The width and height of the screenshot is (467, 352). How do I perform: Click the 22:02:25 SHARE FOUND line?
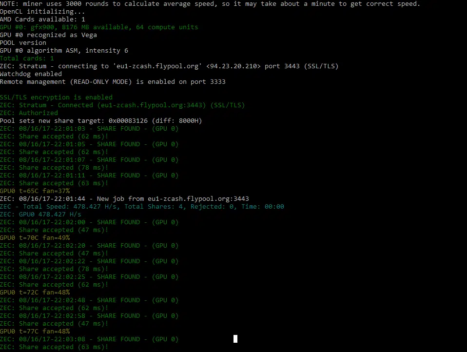click(89, 276)
